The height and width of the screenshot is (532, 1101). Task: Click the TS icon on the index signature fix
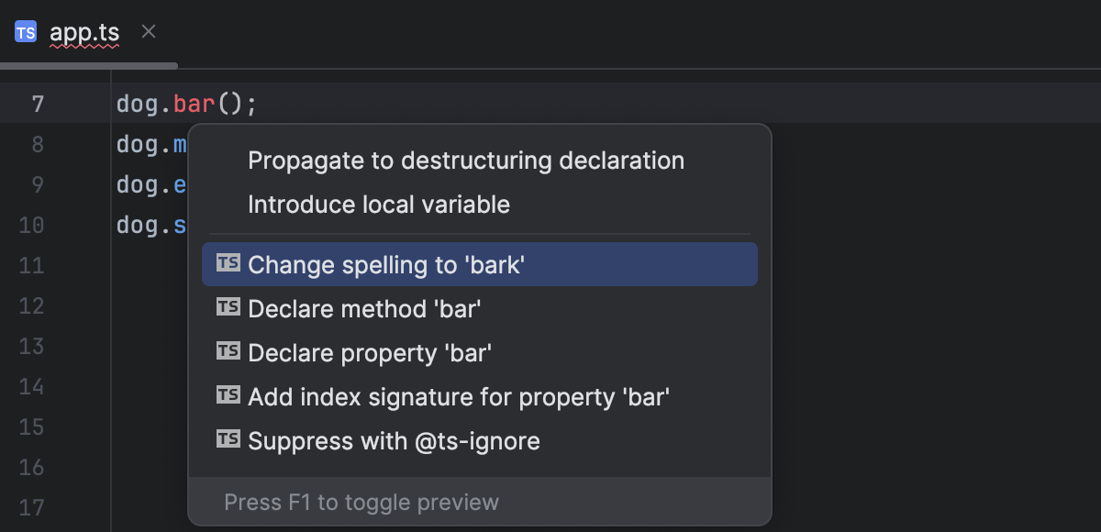[x=227, y=396]
